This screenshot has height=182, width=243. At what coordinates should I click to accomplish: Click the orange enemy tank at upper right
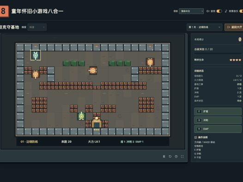tap(150, 62)
